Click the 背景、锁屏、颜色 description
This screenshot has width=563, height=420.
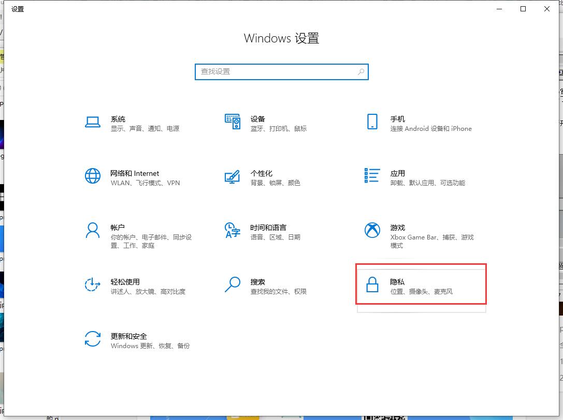pos(276,183)
